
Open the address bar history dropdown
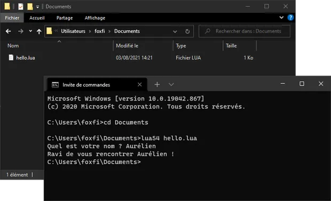pyautogui.click(x=175, y=32)
